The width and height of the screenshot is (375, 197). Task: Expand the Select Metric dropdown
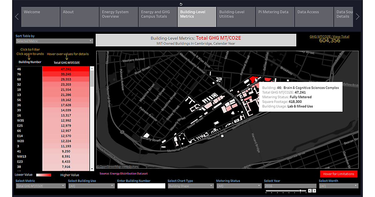41,186
